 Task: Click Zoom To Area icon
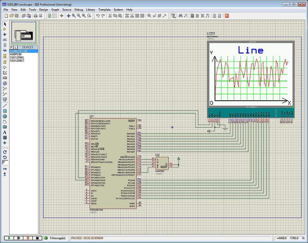pos(89,16)
